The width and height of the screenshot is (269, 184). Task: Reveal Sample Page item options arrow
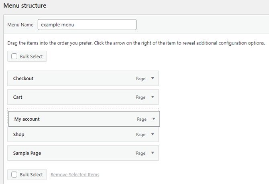pyautogui.click(x=153, y=153)
